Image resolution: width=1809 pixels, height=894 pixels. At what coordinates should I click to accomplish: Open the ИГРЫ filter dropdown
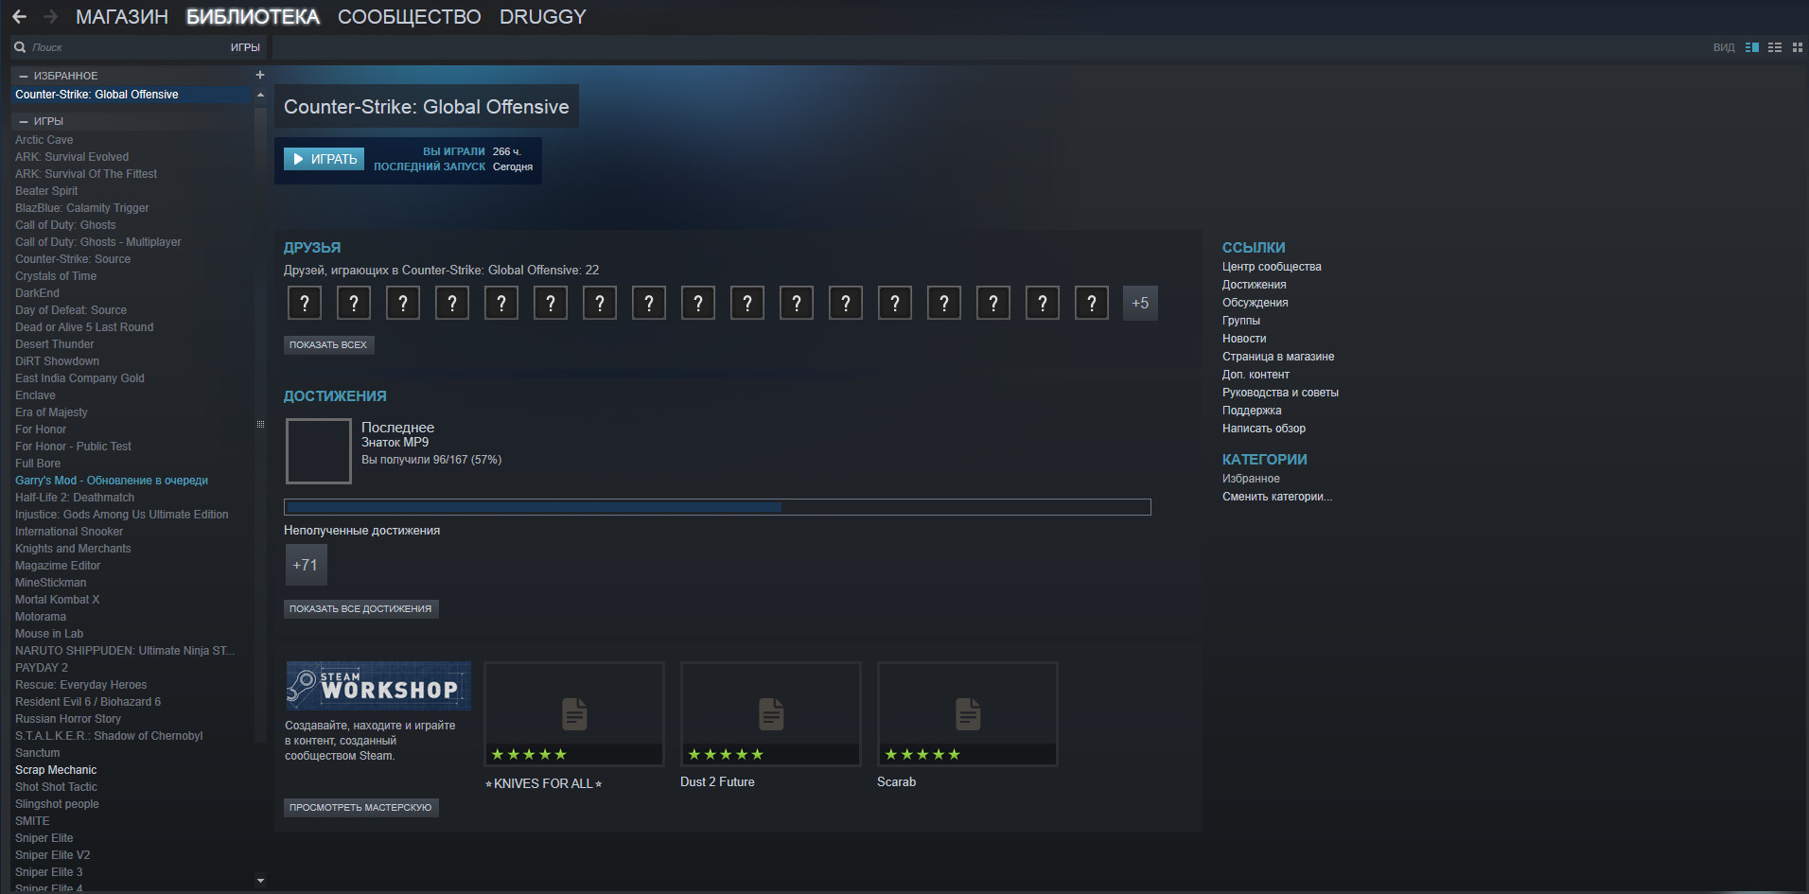[245, 47]
